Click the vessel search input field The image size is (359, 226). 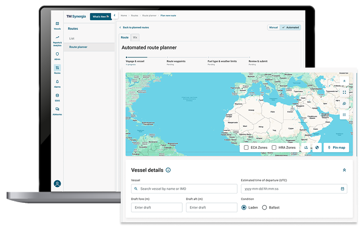pyautogui.click(x=184, y=189)
